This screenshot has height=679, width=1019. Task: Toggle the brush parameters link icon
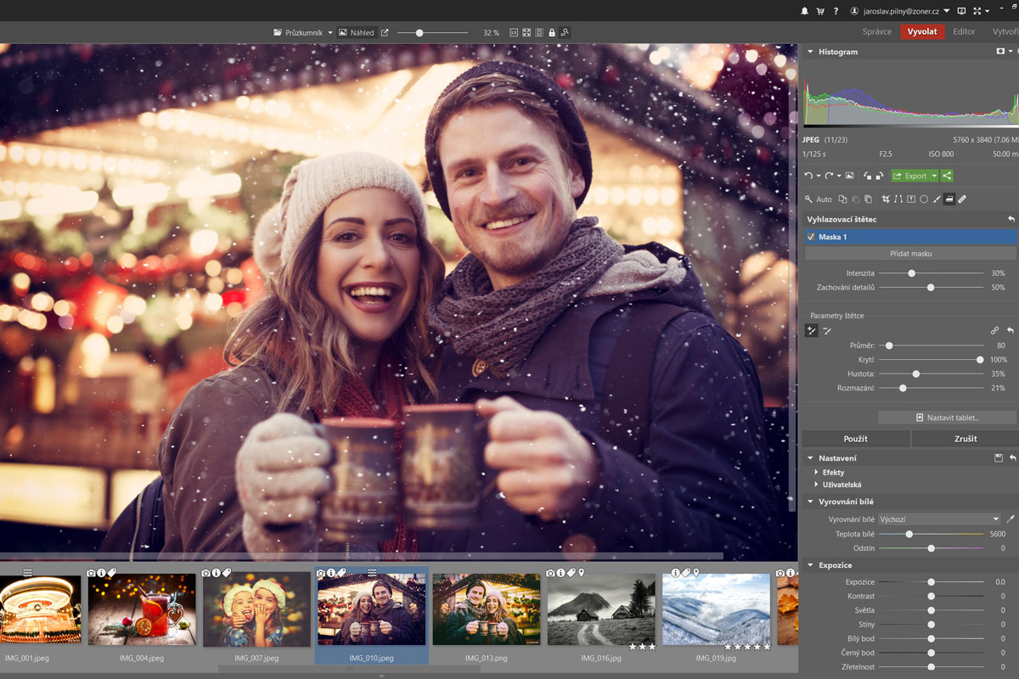[x=994, y=331]
